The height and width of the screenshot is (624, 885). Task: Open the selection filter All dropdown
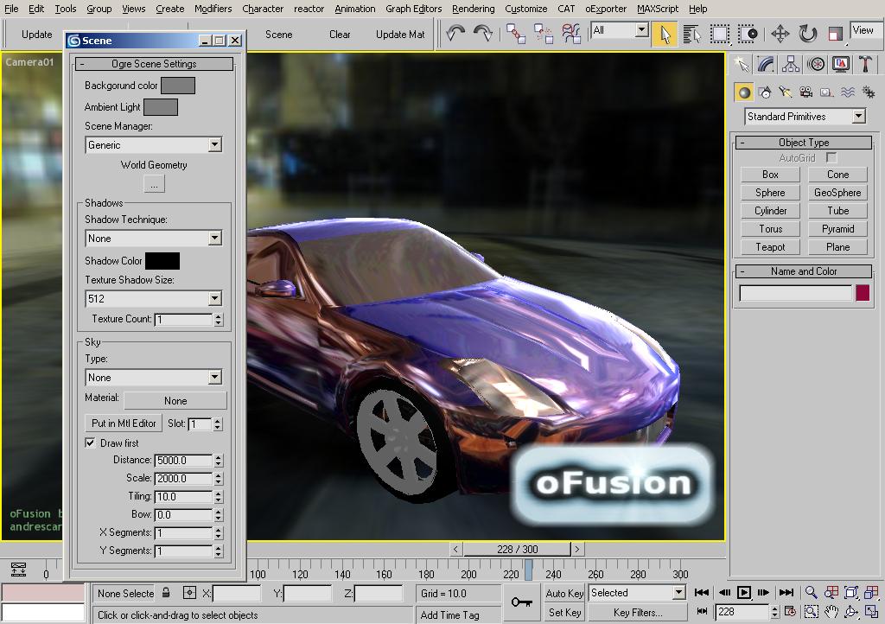click(620, 30)
